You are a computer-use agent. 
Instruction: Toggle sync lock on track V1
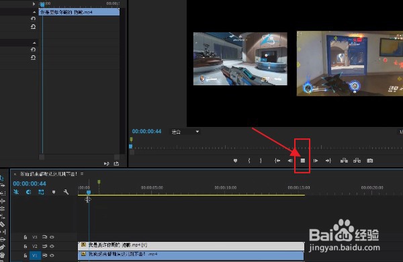point(44,255)
